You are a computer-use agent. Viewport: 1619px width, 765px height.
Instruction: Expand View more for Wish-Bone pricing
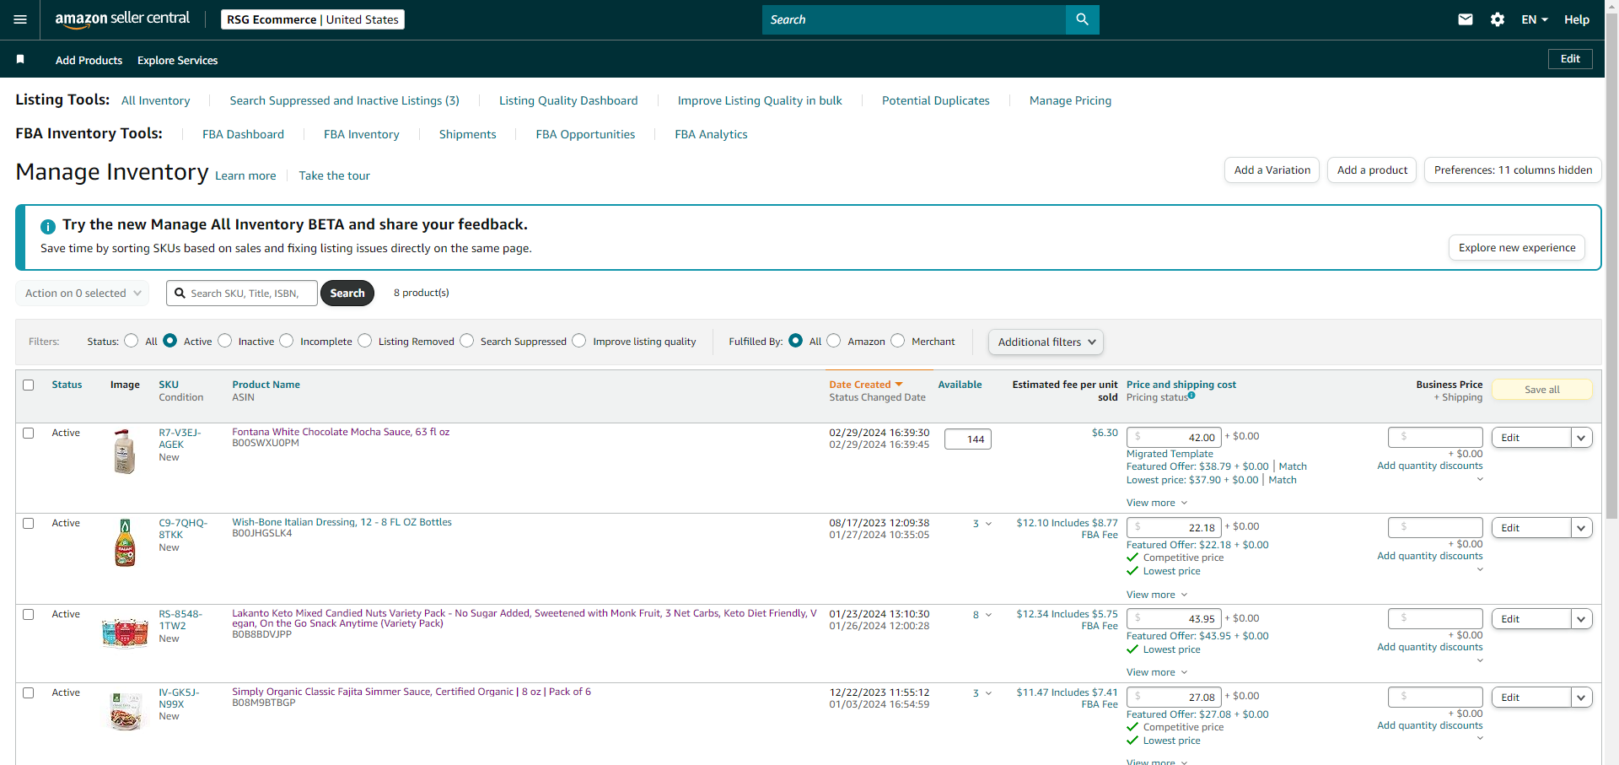[1157, 595]
